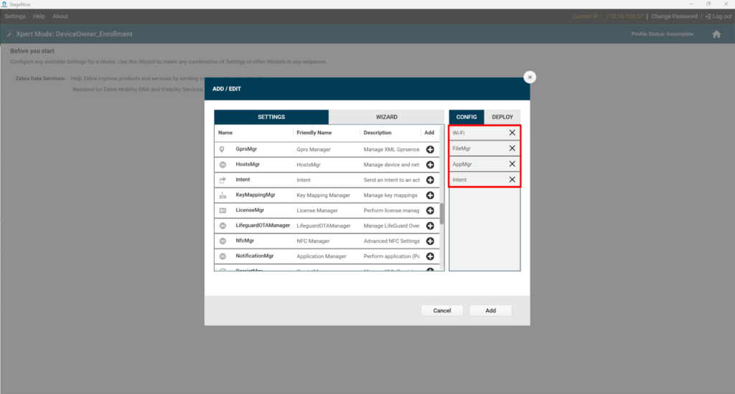The width and height of the screenshot is (735, 394).
Task: Add Intent setting with plus icon
Action: pos(430,180)
